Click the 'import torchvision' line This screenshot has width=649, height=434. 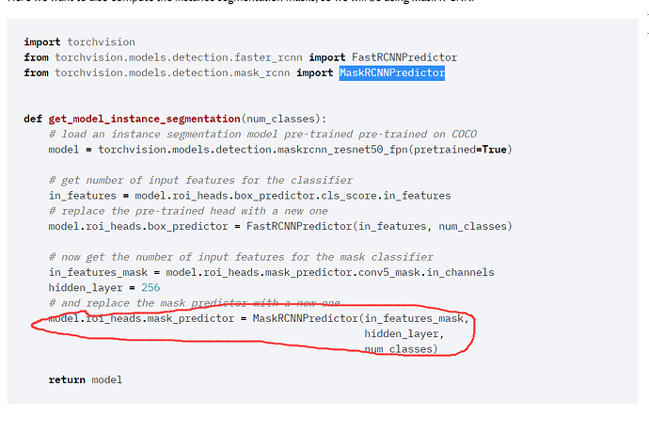coord(79,42)
